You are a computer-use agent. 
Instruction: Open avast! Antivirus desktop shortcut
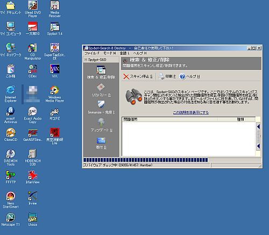pyautogui.click(x=11, y=115)
